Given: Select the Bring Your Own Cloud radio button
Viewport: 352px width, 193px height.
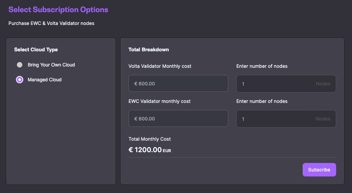Looking at the screenshot, I should (20, 65).
